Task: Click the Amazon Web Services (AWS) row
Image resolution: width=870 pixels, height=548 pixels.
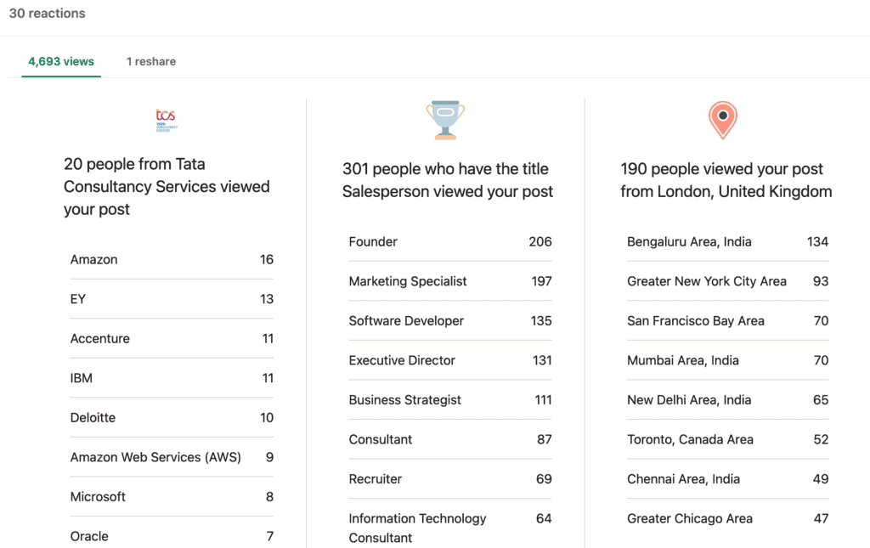Action: click(x=172, y=457)
